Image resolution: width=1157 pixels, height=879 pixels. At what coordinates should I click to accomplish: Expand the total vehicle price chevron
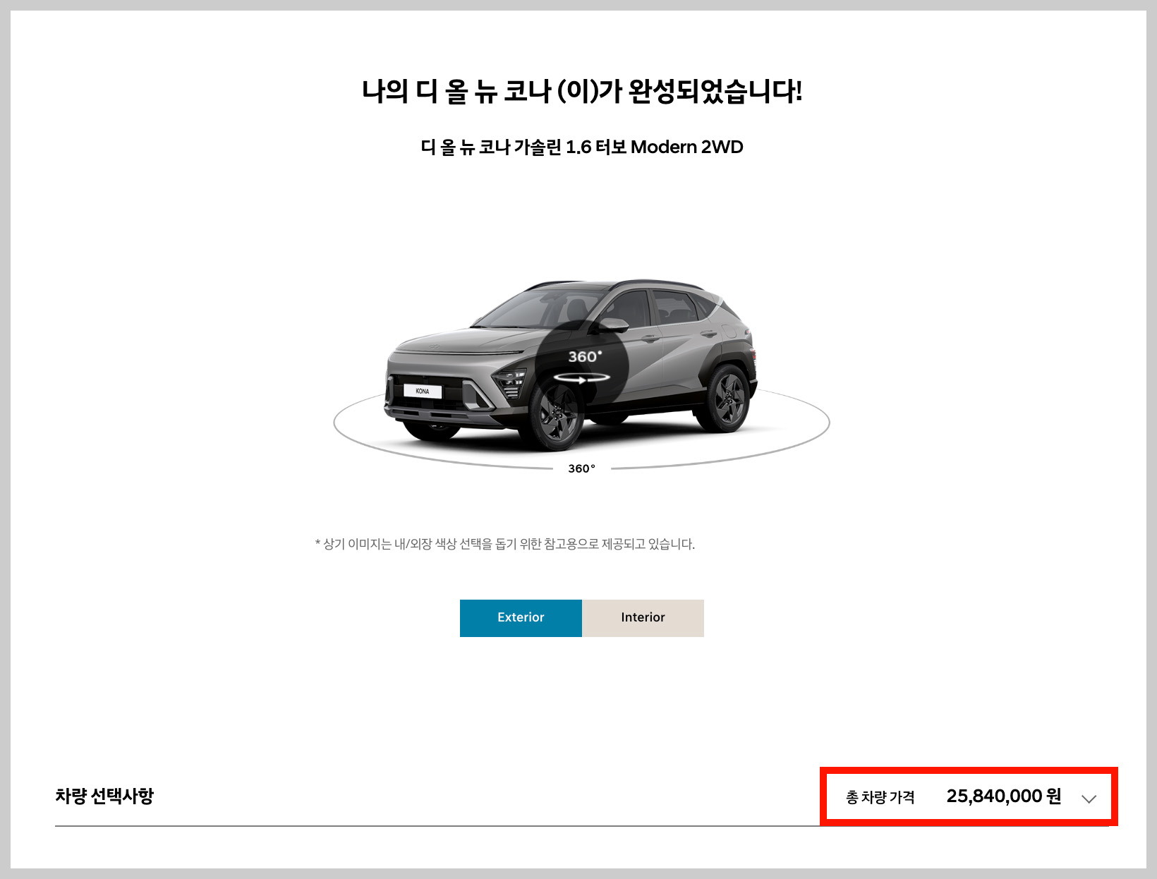tap(1089, 799)
